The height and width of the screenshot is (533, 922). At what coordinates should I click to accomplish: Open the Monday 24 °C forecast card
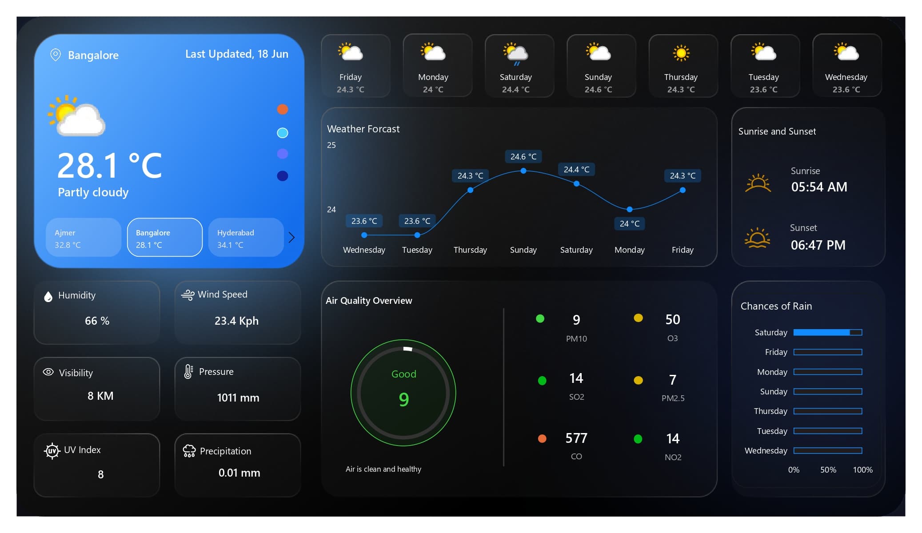pos(438,66)
